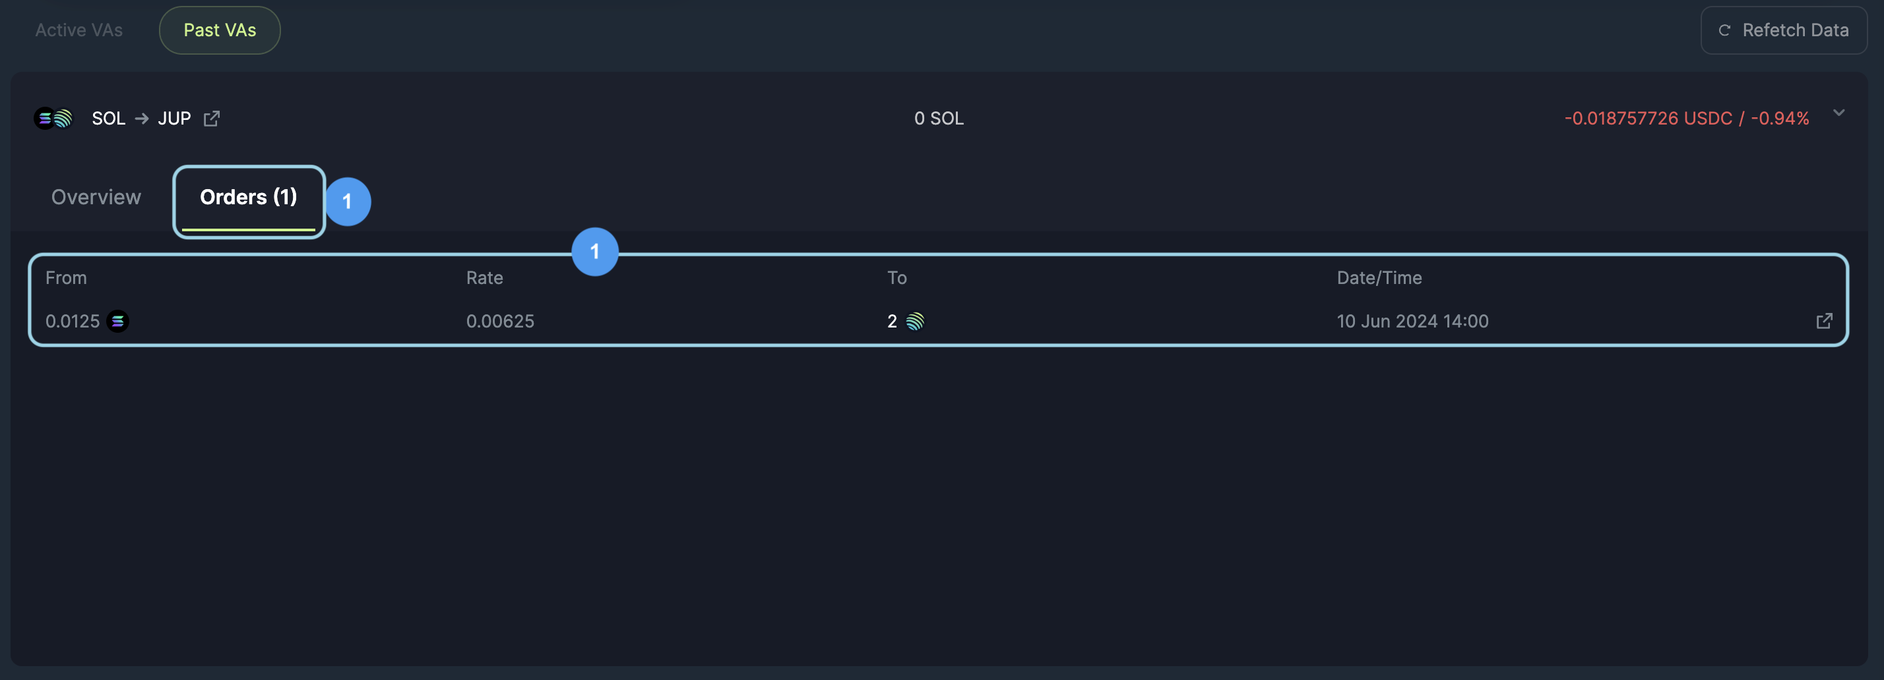Click the SOL → JUP pair title
Image resolution: width=1884 pixels, height=680 pixels.
coord(141,119)
